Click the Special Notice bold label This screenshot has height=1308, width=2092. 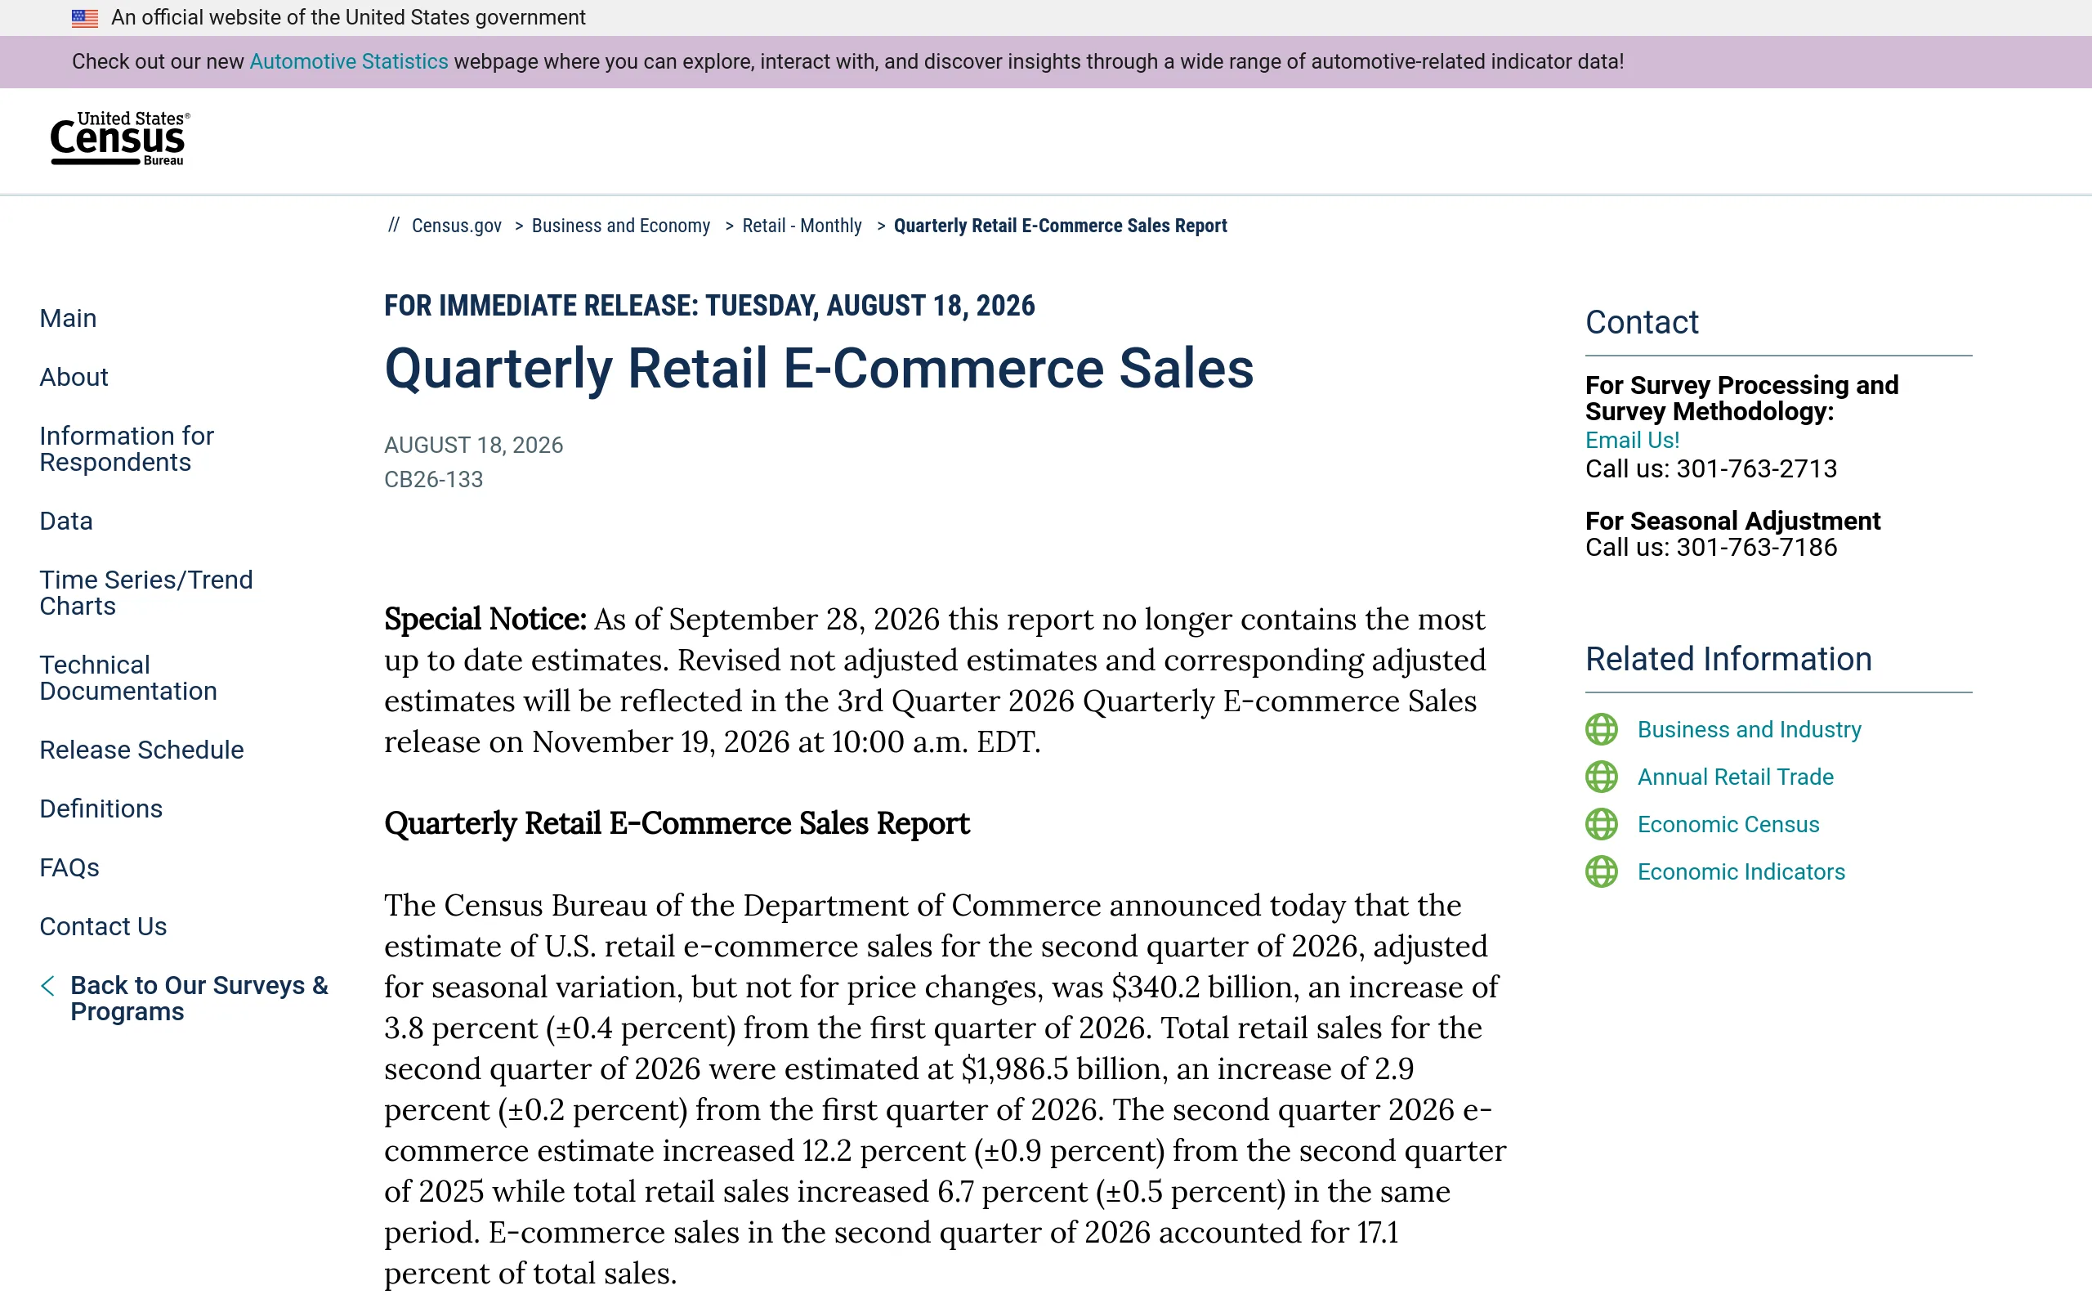click(485, 620)
